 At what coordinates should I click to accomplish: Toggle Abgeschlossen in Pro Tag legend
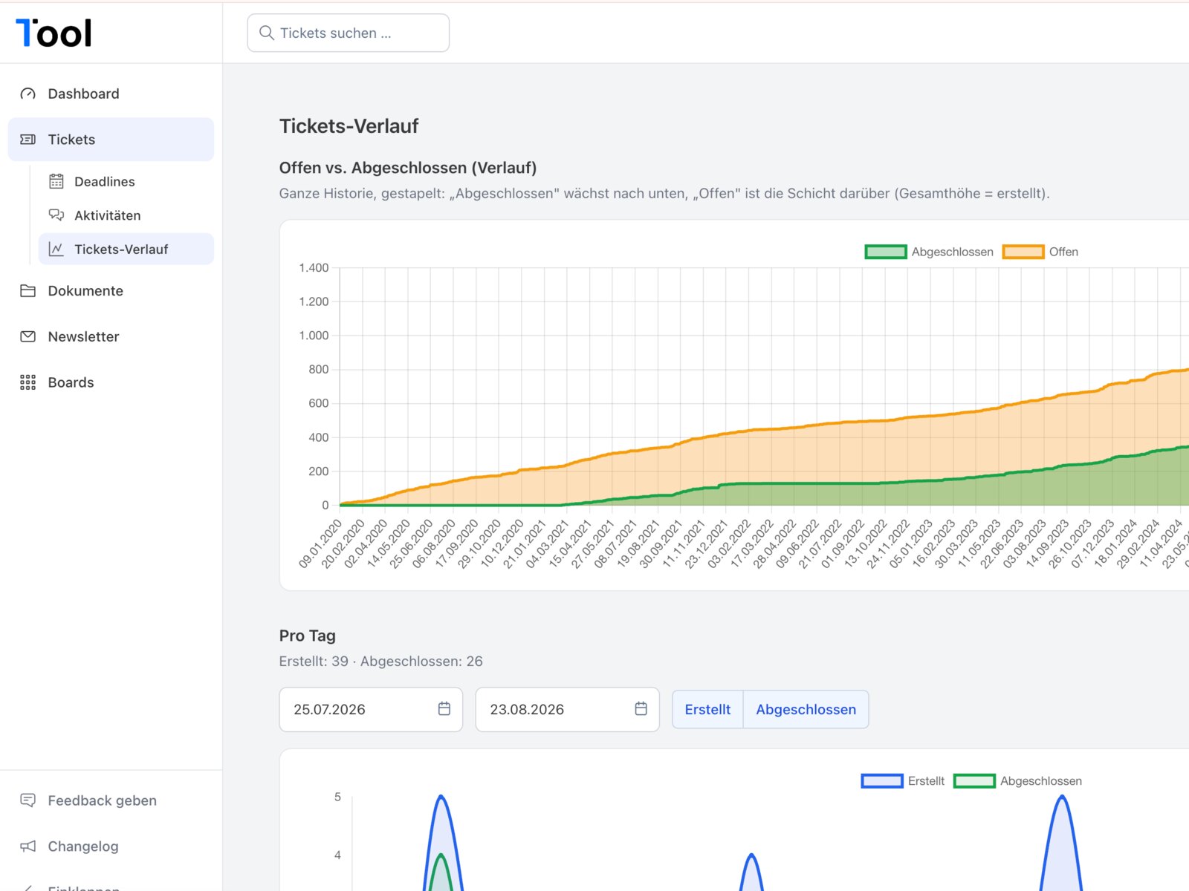coord(1017,781)
